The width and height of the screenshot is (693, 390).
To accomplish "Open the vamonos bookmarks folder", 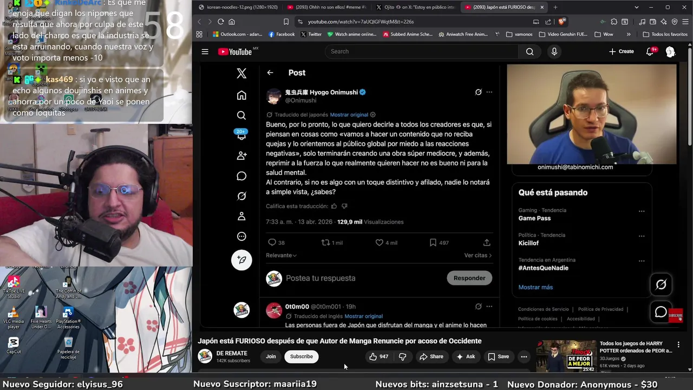I will pyautogui.click(x=519, y=34).
